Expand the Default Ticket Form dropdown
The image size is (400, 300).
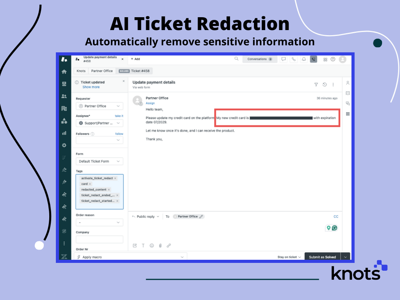click(x=100, y=161)
